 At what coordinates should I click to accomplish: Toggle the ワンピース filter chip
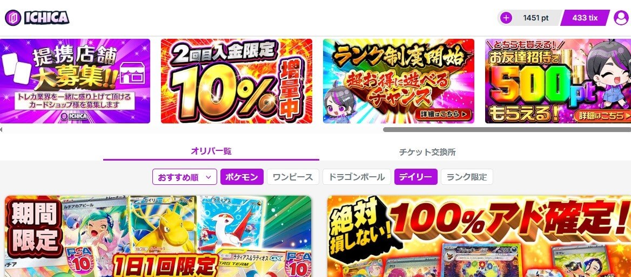pyautogui.click(x=293, y=177)
